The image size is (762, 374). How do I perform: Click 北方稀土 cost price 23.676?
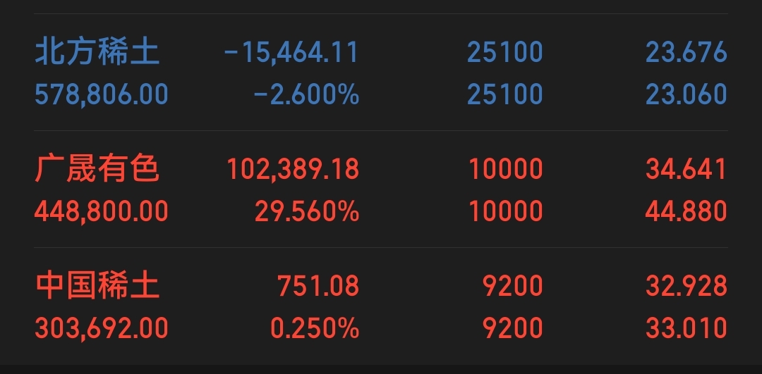[687, 52]
